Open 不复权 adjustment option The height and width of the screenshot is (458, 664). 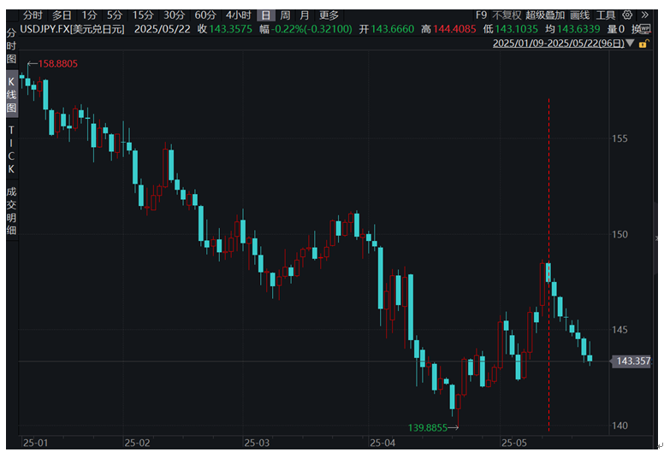coord(507,15)
